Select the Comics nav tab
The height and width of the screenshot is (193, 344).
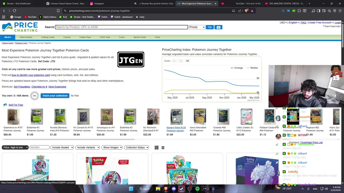67,37
